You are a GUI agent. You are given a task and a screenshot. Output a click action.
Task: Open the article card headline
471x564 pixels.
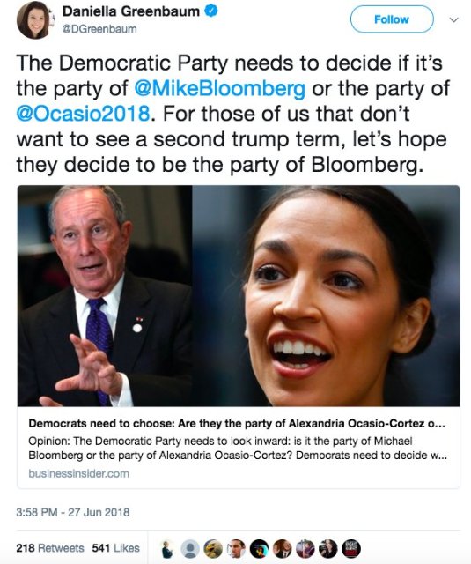coord(237,423)
